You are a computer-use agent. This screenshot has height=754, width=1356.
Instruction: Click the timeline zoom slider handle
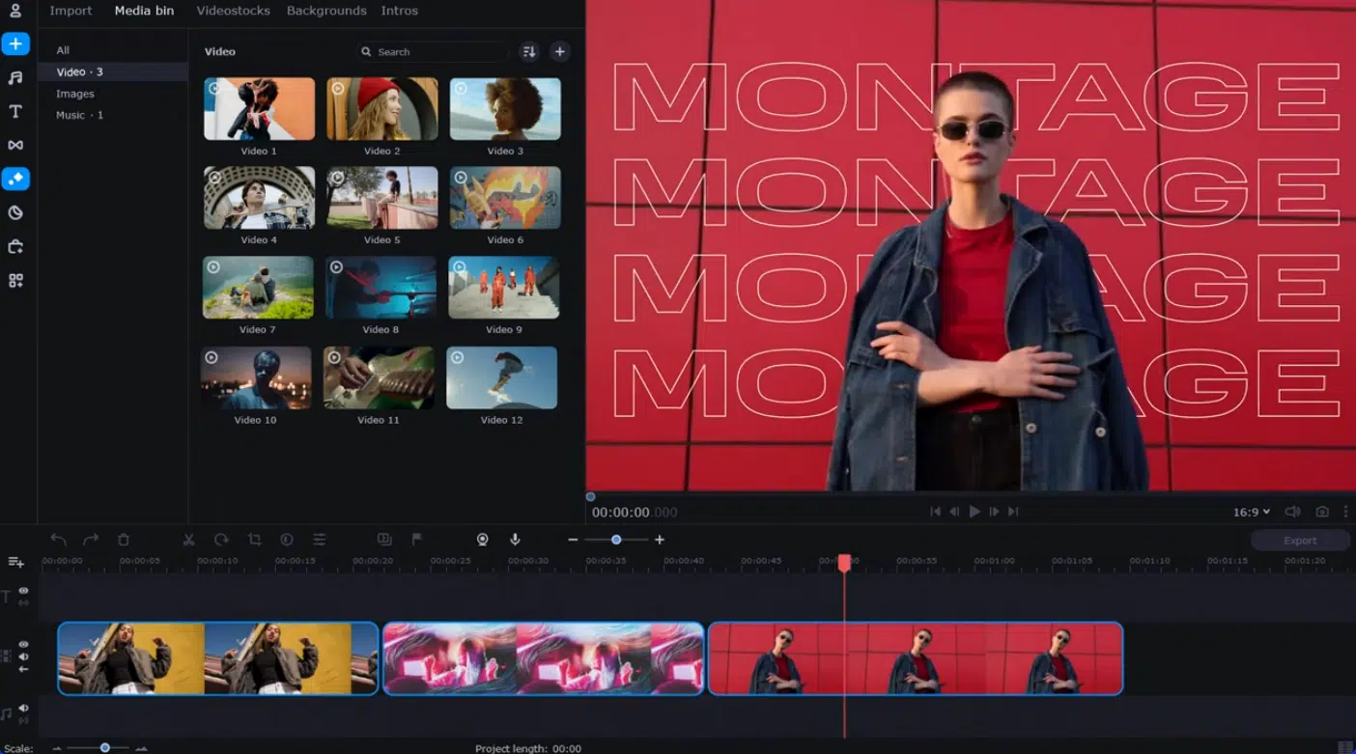pos(615,540)
